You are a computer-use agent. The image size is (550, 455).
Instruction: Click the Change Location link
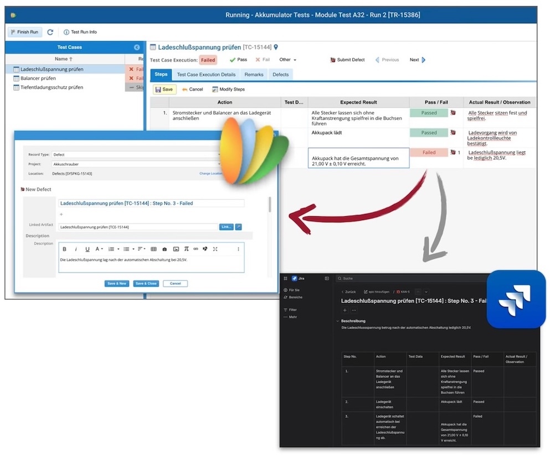(x=210, y=174)
